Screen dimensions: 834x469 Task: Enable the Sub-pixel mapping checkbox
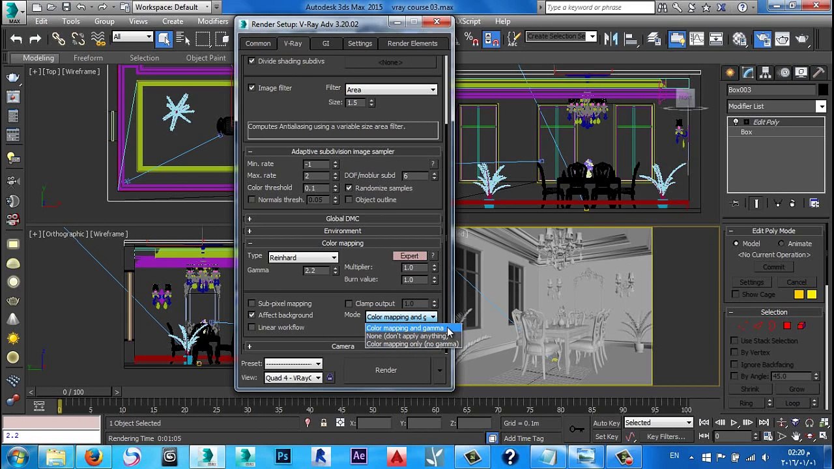point(252,304)
